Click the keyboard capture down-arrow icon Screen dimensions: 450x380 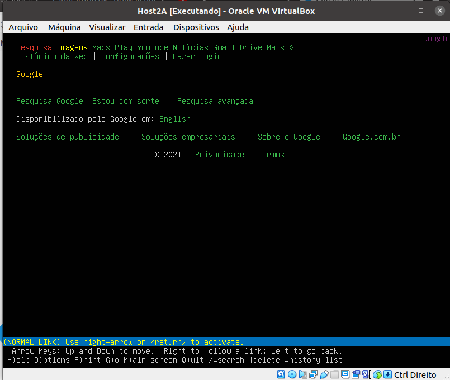click(388, 374)
